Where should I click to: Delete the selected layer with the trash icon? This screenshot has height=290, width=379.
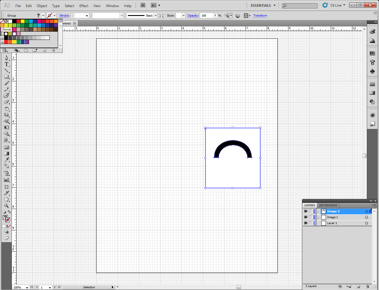pyautogui.click(x=367, y=286)
